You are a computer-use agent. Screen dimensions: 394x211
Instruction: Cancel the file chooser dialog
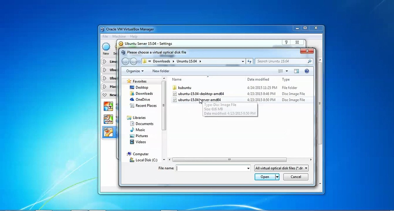(296, 177)
